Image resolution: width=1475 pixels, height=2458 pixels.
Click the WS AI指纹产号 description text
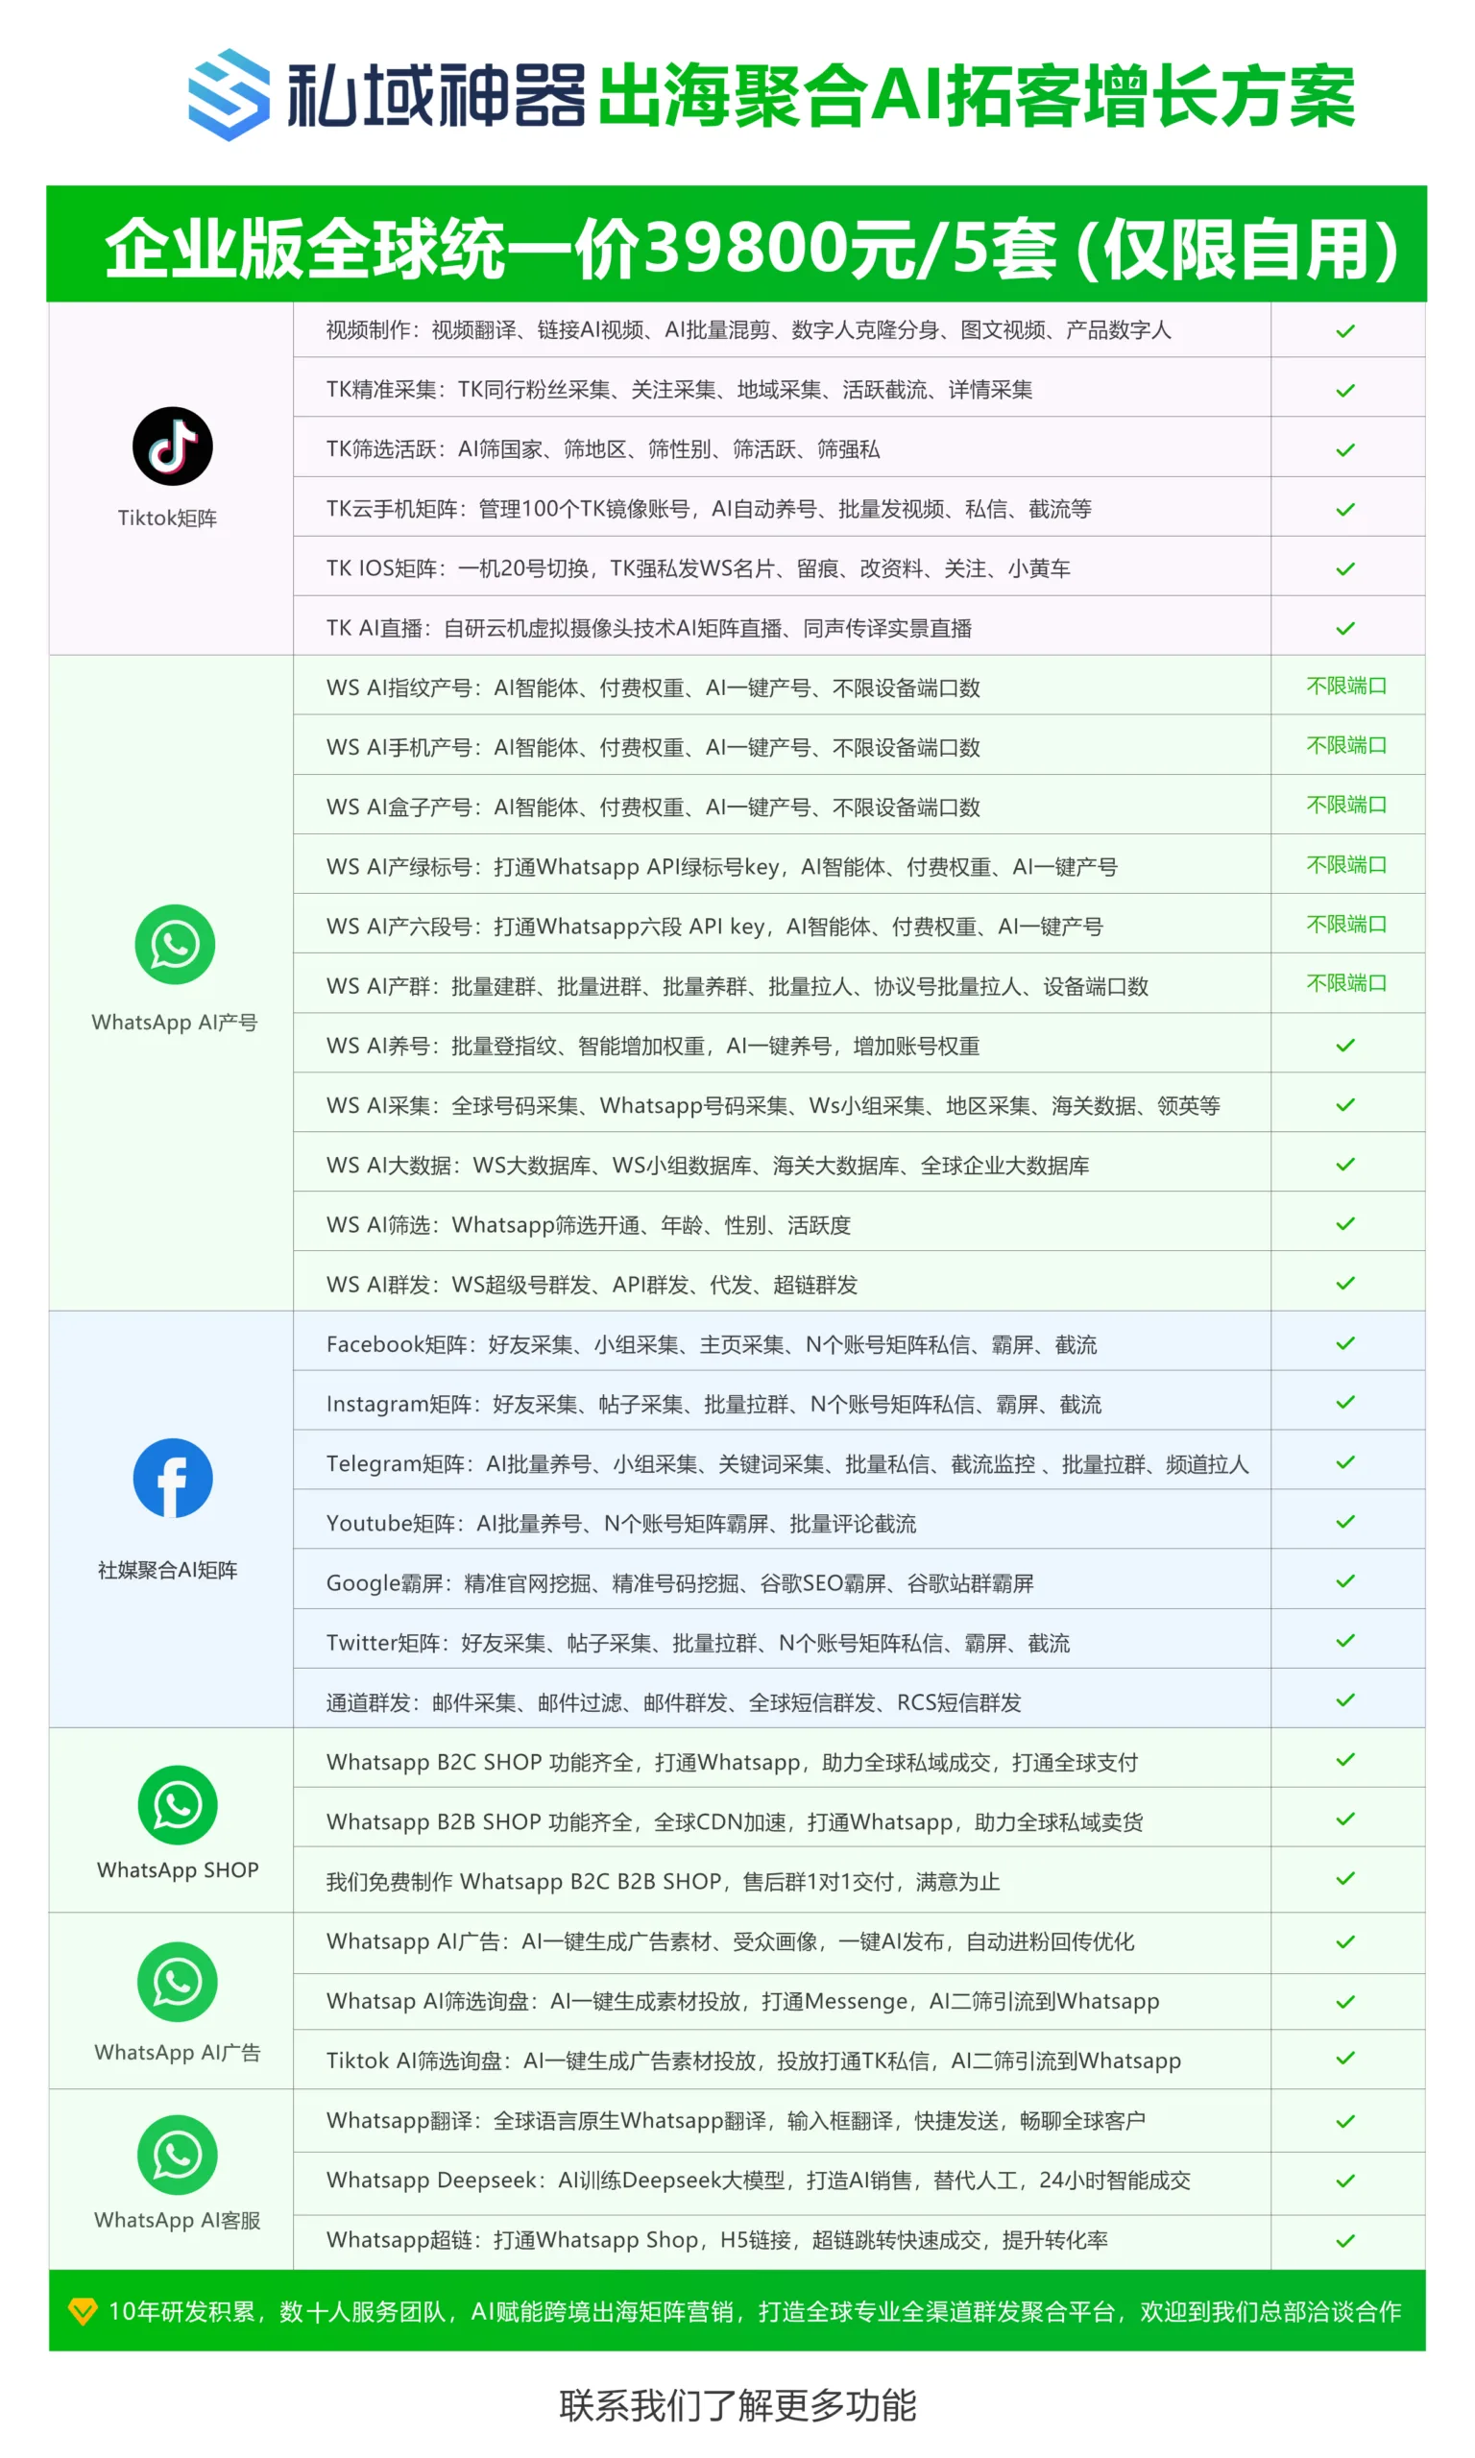pos(653,688)
